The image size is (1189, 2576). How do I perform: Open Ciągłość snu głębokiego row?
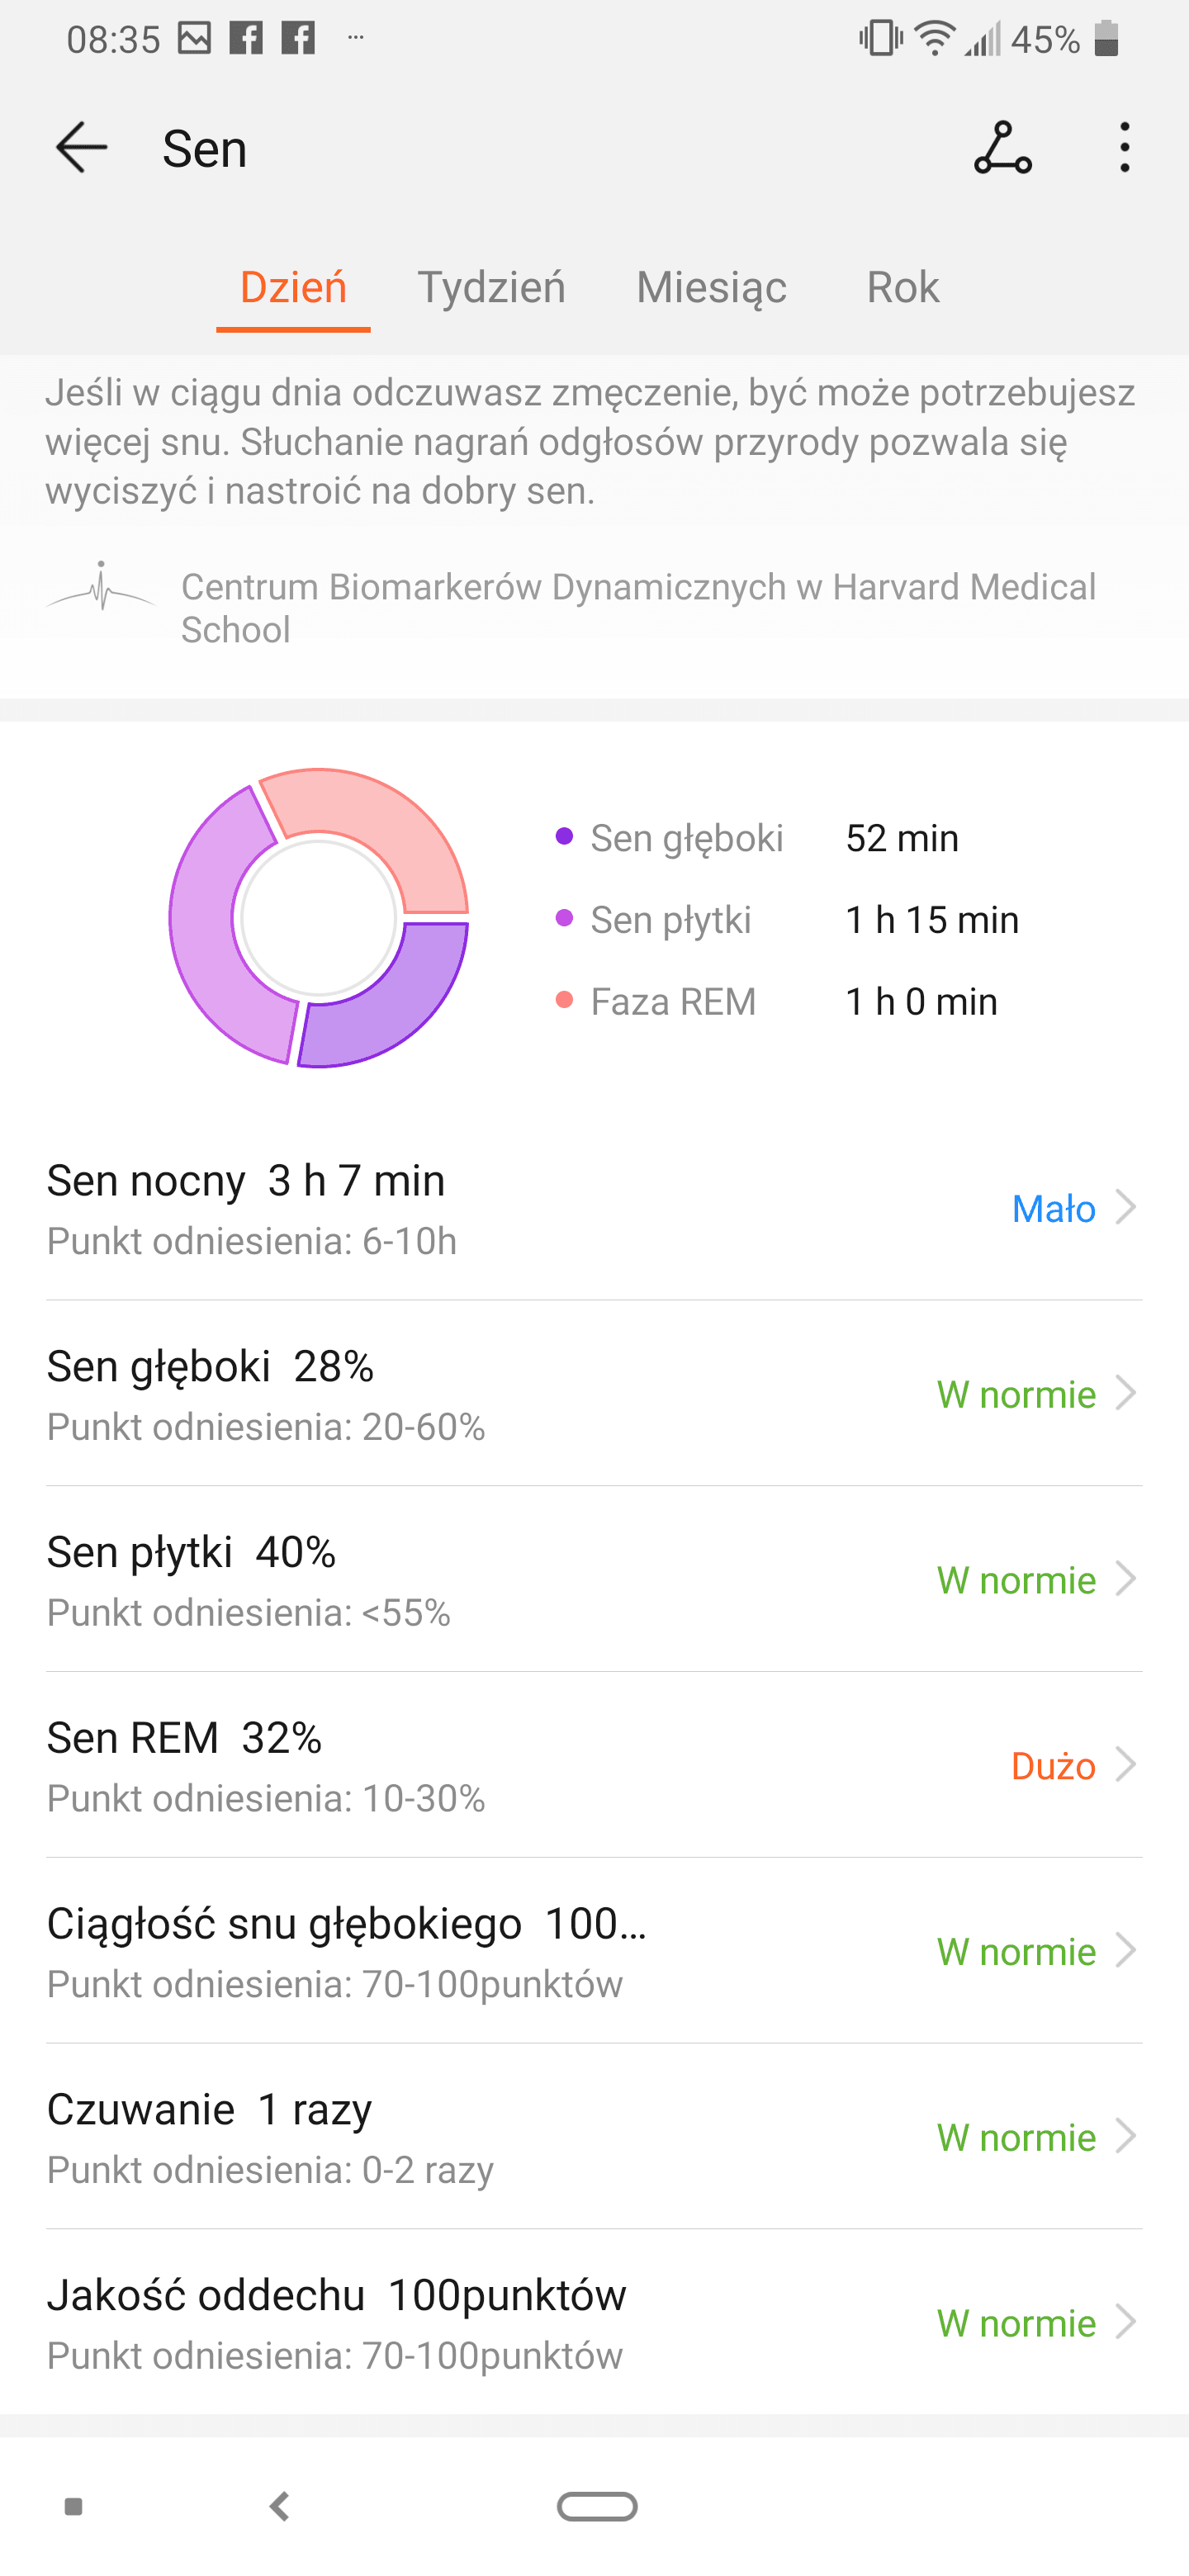(594, 1950)
